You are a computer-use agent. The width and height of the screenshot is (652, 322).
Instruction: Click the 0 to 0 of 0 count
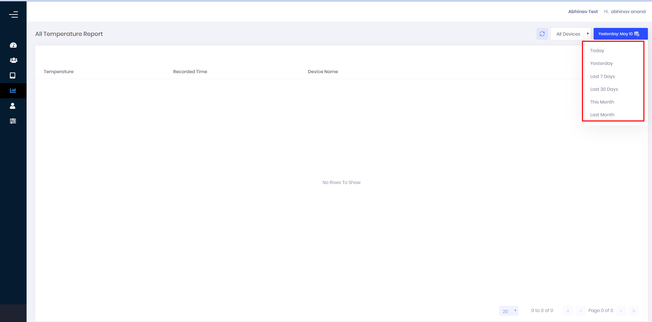(542, 310)
